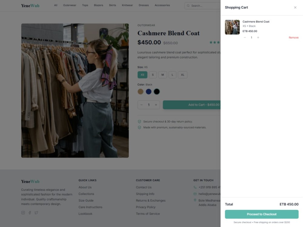Screen dimensions: 303x227
Task: Open Care Instructions footer link
Action: click(90, 207)
